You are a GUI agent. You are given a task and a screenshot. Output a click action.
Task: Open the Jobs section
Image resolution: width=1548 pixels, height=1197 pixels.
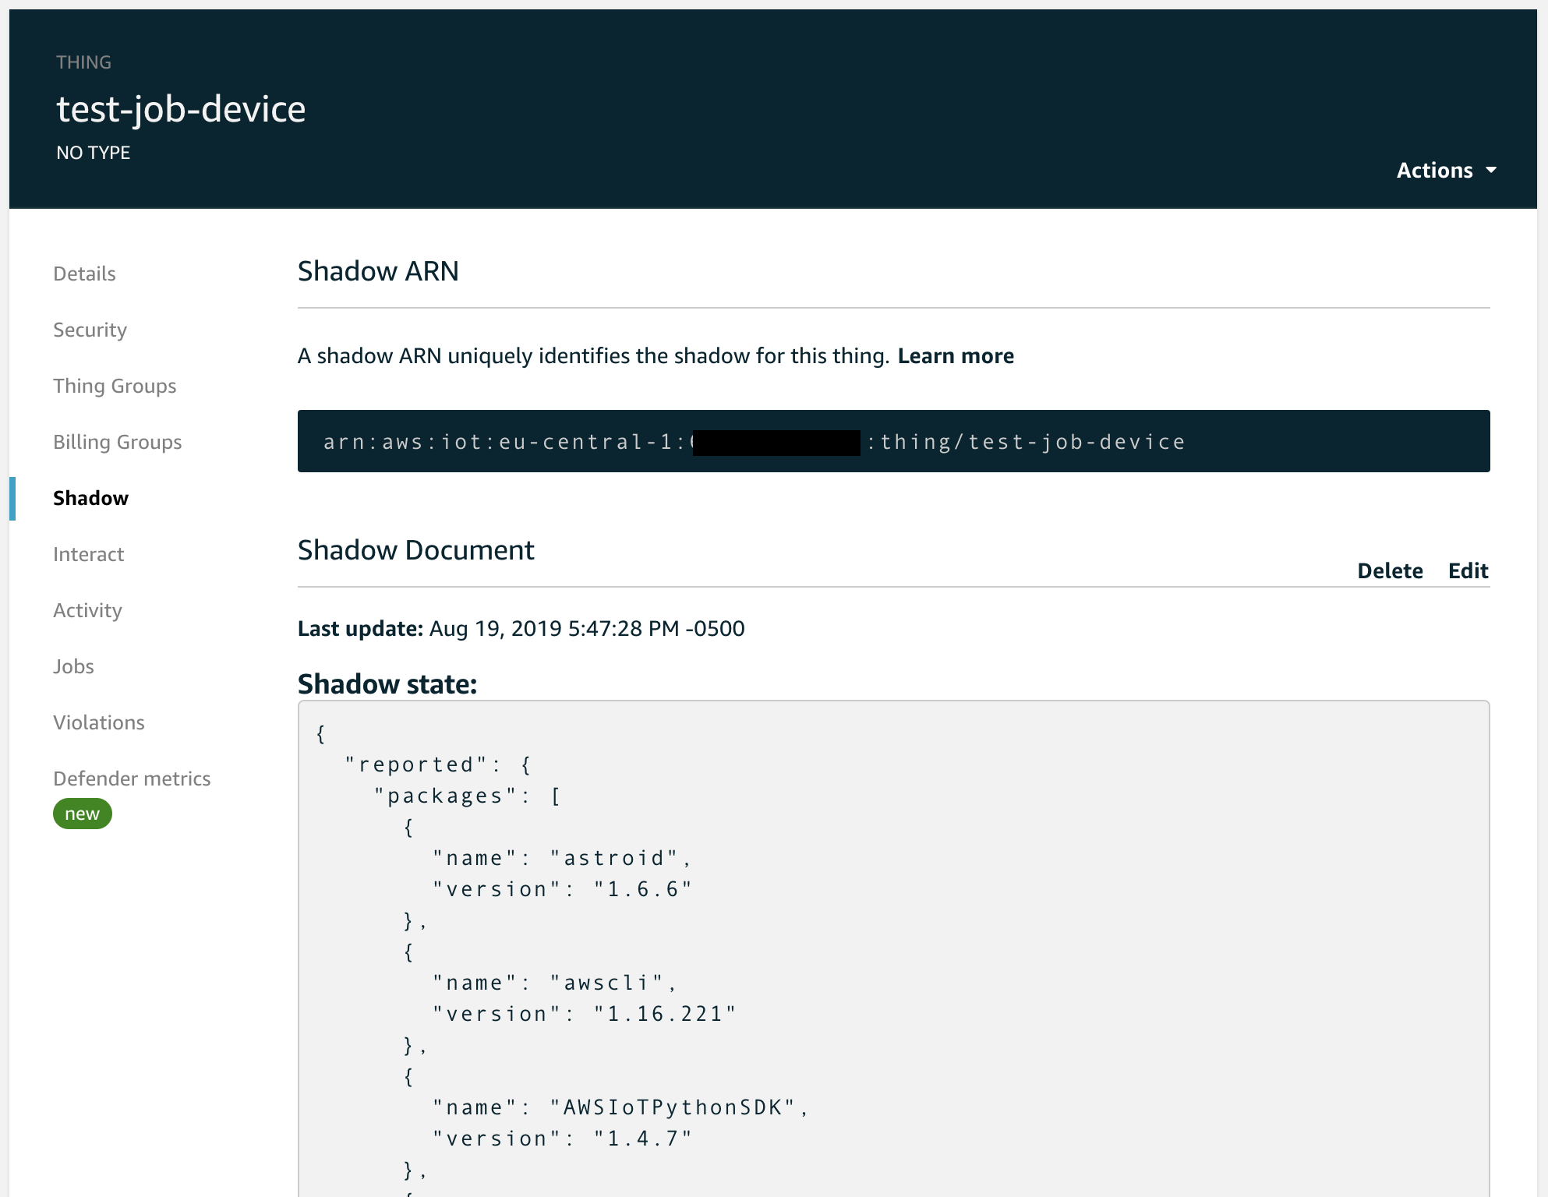point(73,666)
